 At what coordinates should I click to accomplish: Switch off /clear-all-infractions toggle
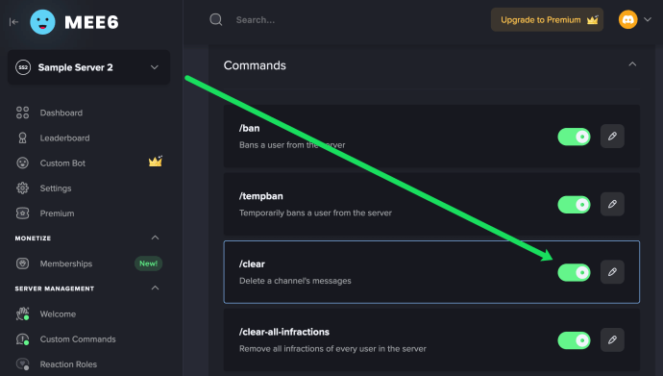pyautogui.click(x=574, y=340)
